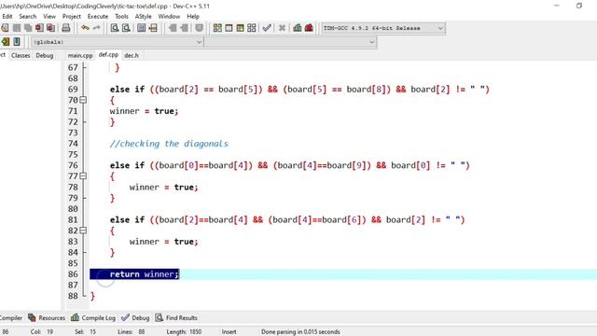Open Replace with the second magnifier icon

coord(126,28)
